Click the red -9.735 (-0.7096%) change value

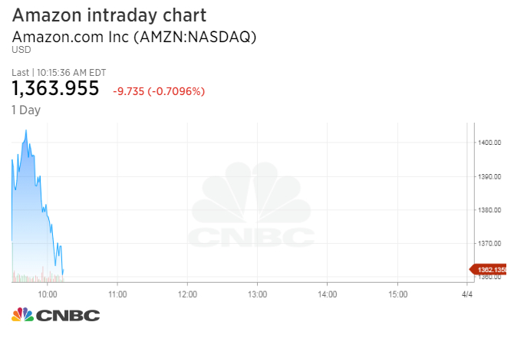click(159, 91)
